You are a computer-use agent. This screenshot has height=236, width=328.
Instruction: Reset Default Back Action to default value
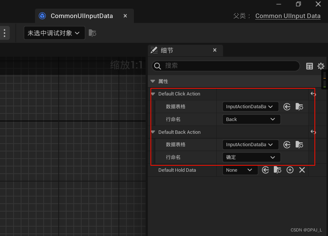313,132
